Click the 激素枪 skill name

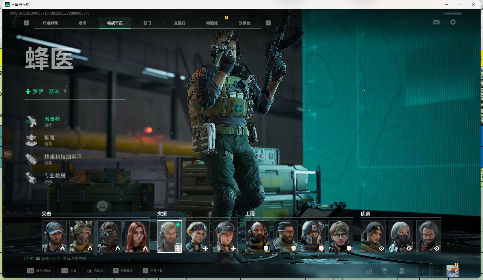(52, 119)
